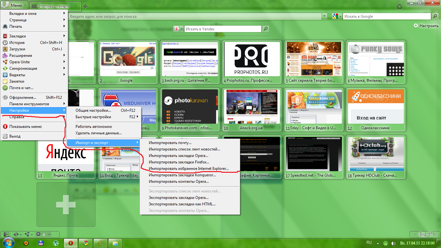The width and height of the screenshot is (441, 248).
Task: Click Настроить speed dial settings
Action: tap(426, 26)
